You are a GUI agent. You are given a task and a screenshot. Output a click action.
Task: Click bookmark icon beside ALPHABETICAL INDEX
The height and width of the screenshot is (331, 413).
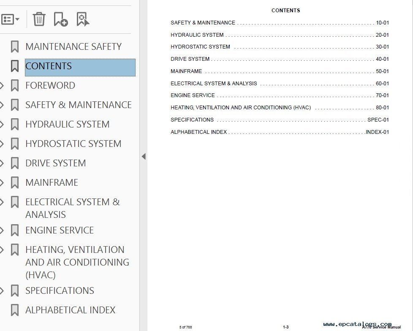pyautogui.click(x=15, y=310)
